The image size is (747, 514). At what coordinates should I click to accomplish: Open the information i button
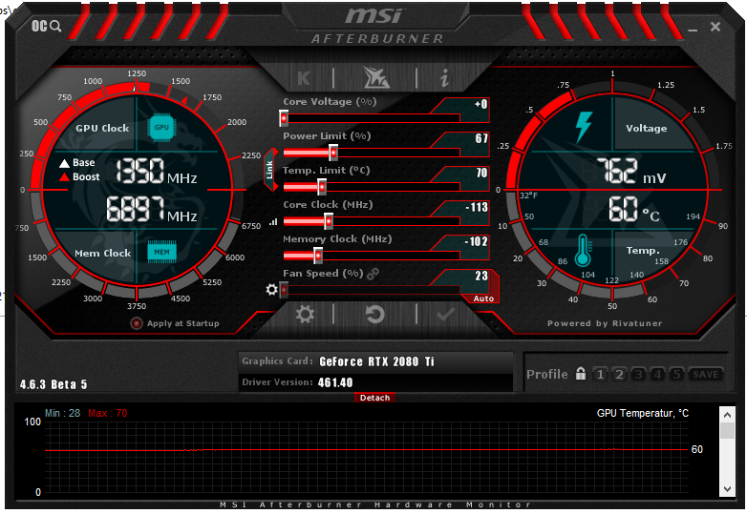pos(444,77)
